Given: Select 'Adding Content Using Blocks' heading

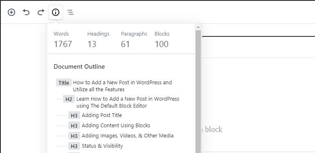Looking at the screenshot, I should (x=116, y=126).
